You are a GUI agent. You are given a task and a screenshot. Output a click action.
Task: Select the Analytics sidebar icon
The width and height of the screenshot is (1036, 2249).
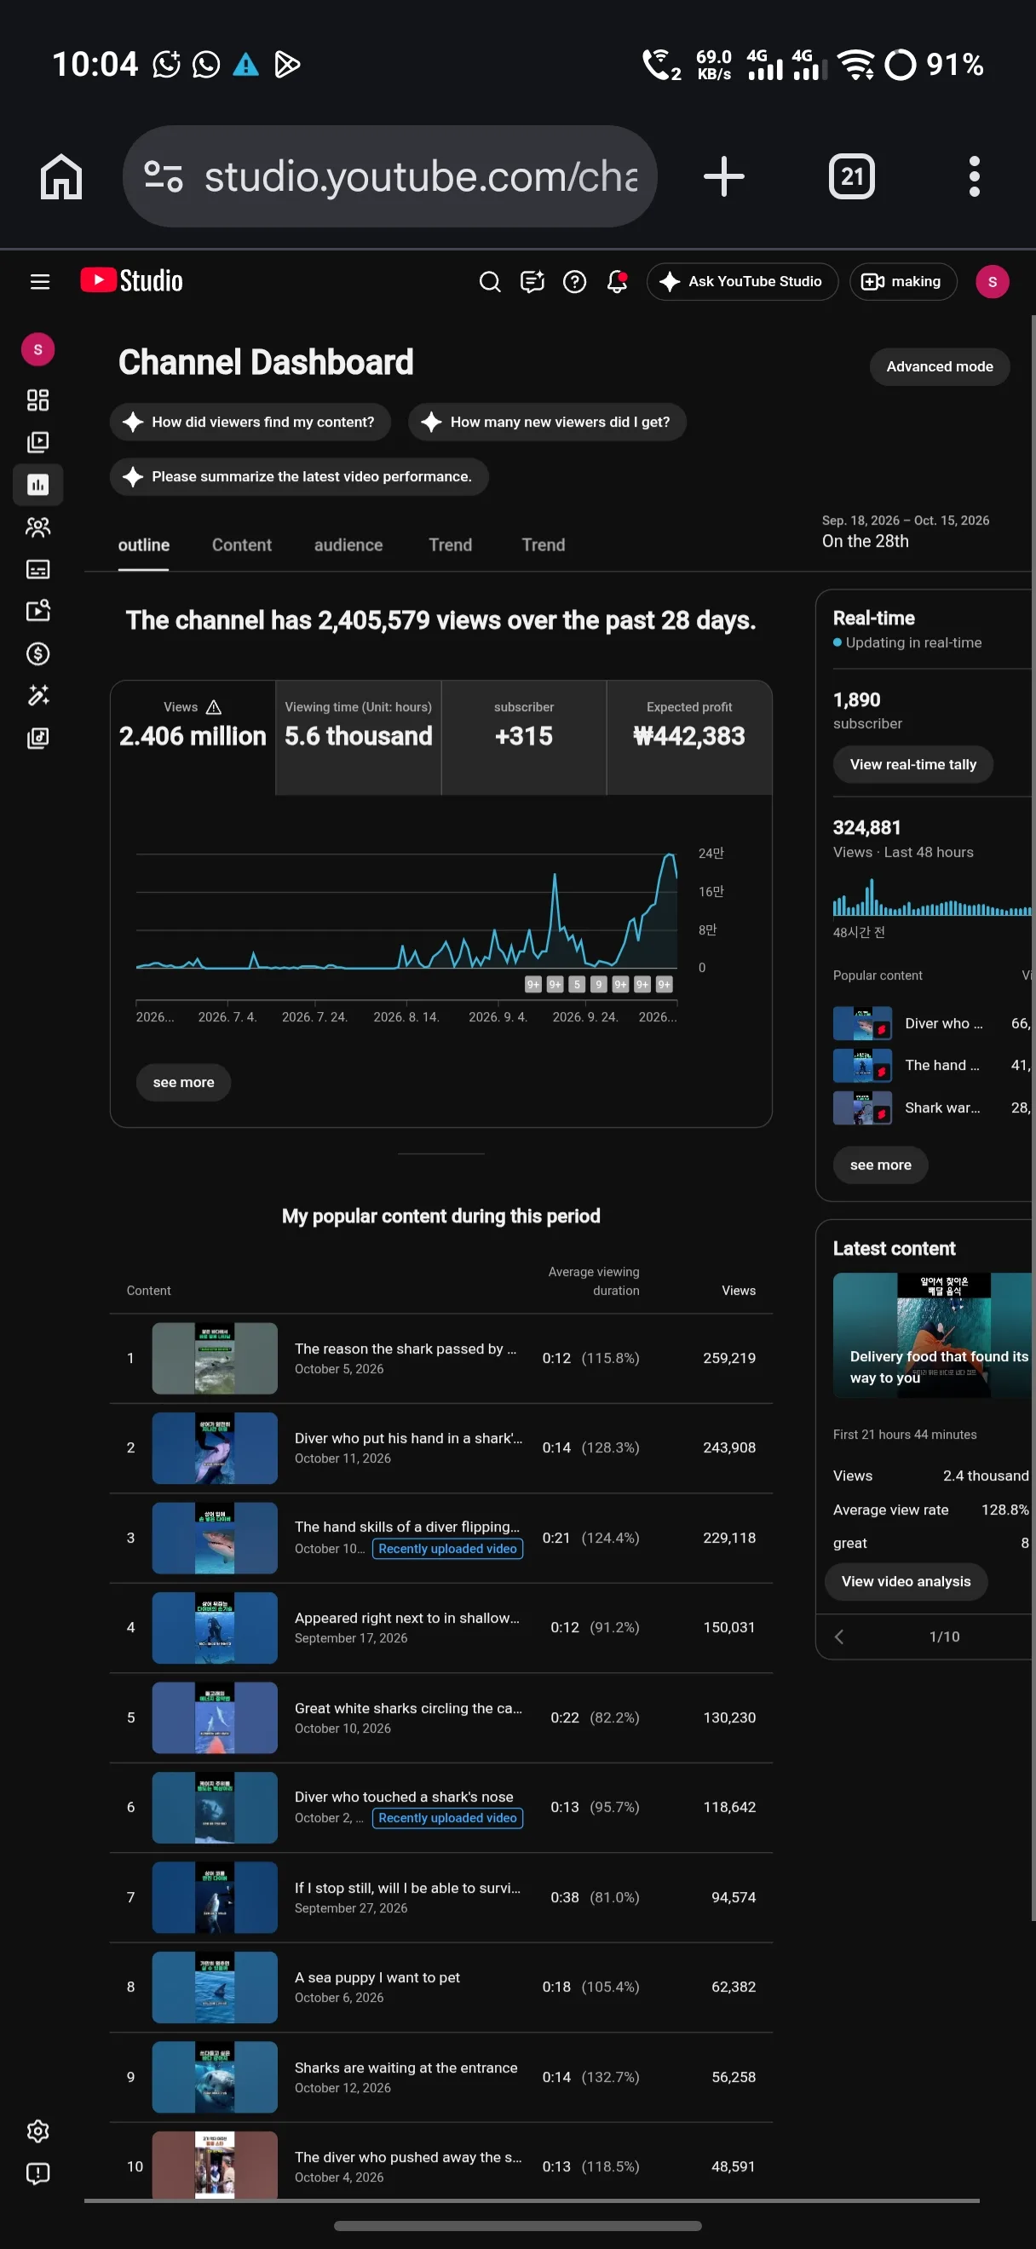pyautogui.click(x=37, y=485)
